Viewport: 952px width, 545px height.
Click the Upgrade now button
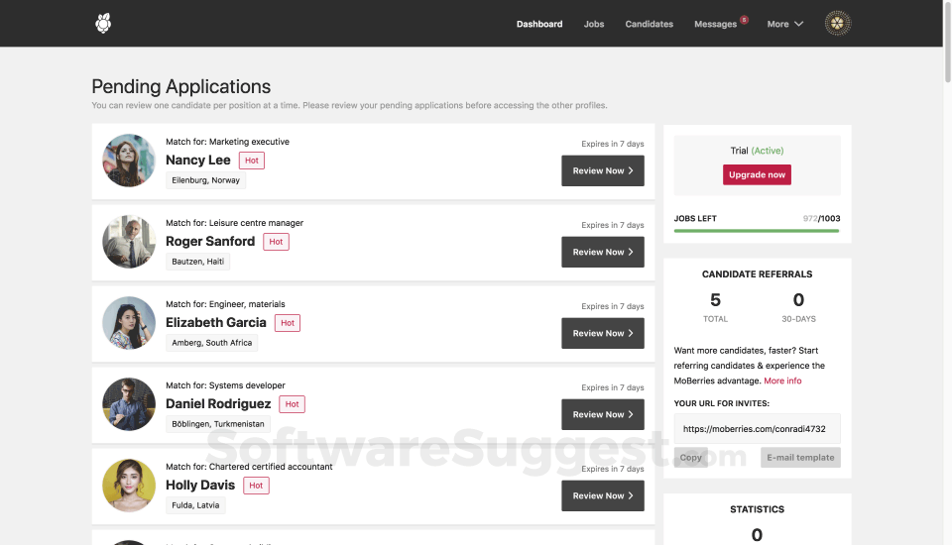pyautogui.click(x=757, y=174)
